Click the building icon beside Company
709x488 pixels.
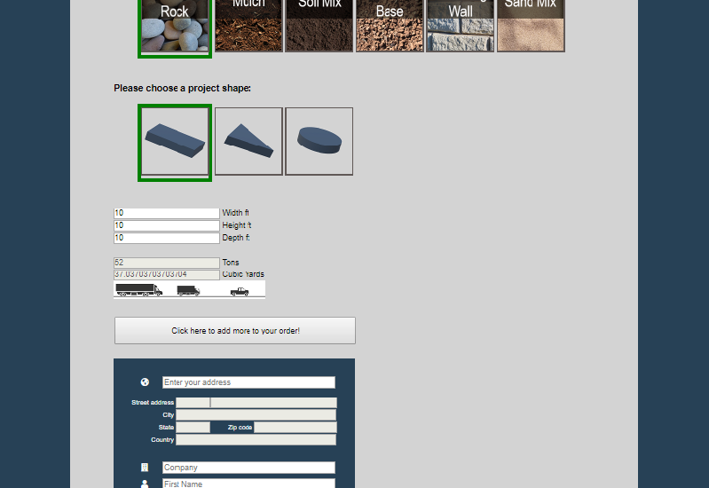145,468
